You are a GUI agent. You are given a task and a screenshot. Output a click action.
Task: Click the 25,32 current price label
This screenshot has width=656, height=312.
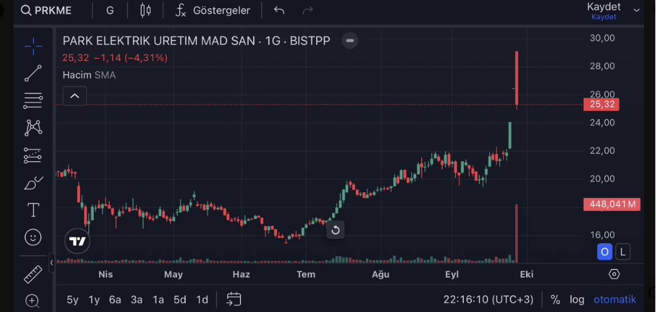coord(601,104)
